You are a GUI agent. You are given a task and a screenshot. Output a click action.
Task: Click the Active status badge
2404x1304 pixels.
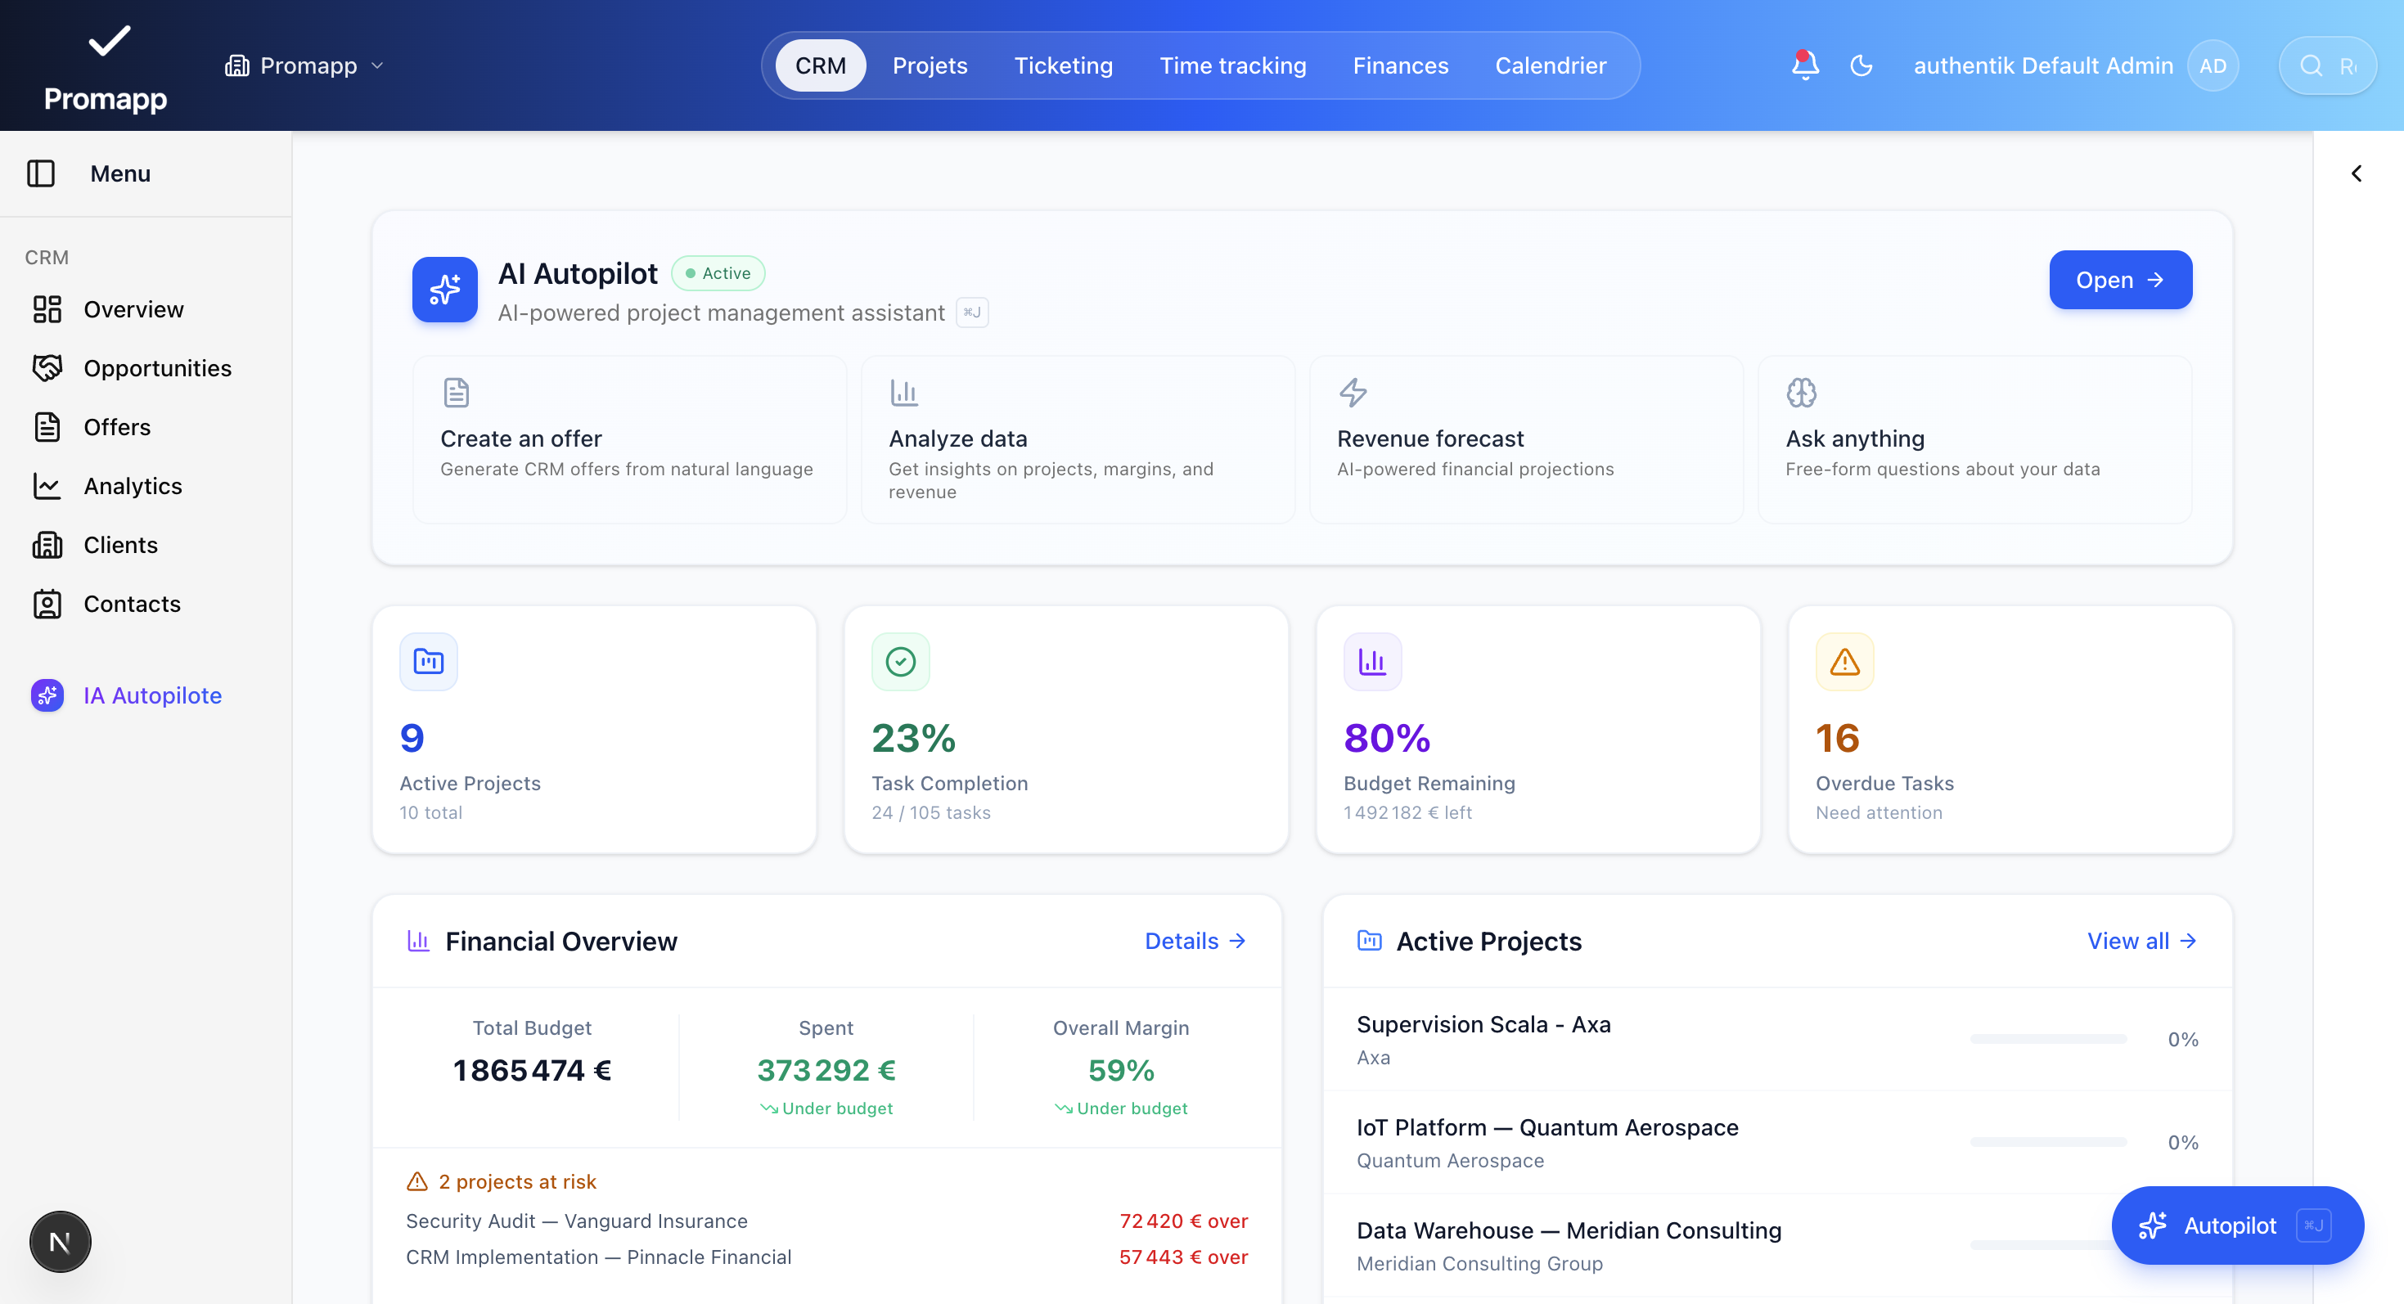718,273
